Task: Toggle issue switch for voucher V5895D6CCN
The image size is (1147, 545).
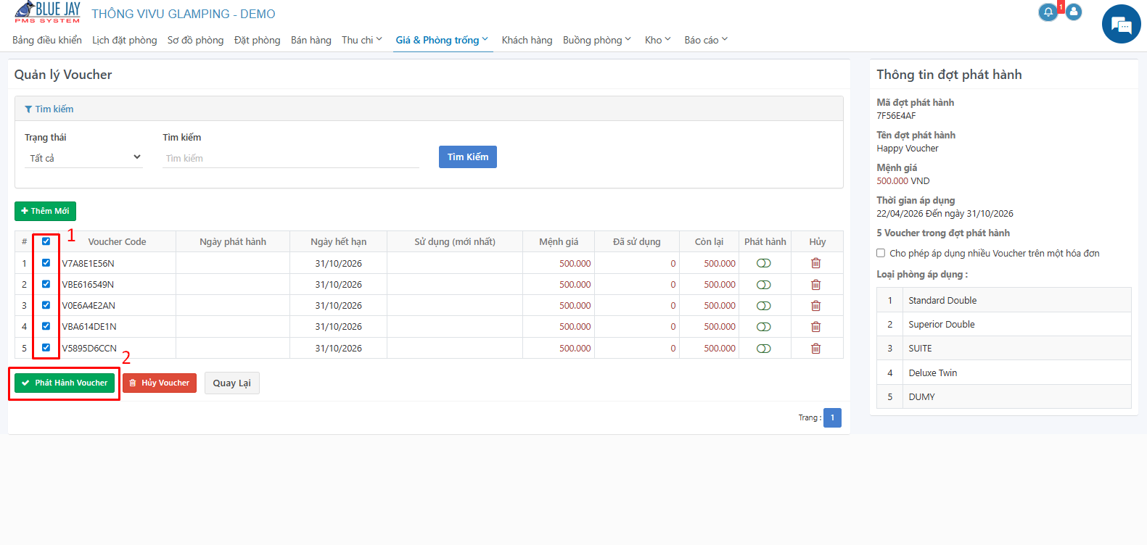Action: pos(764,349)
